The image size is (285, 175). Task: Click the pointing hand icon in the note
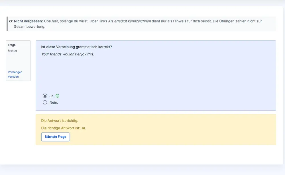(x=11, y=21)
